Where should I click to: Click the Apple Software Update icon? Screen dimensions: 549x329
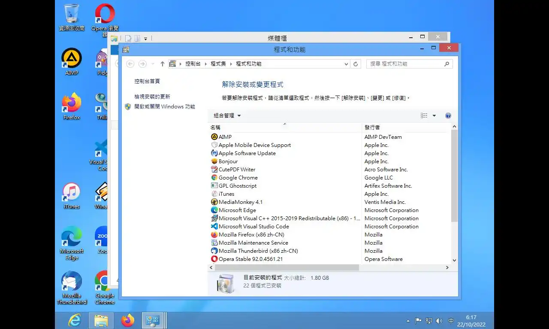click(x=214, y=153)
